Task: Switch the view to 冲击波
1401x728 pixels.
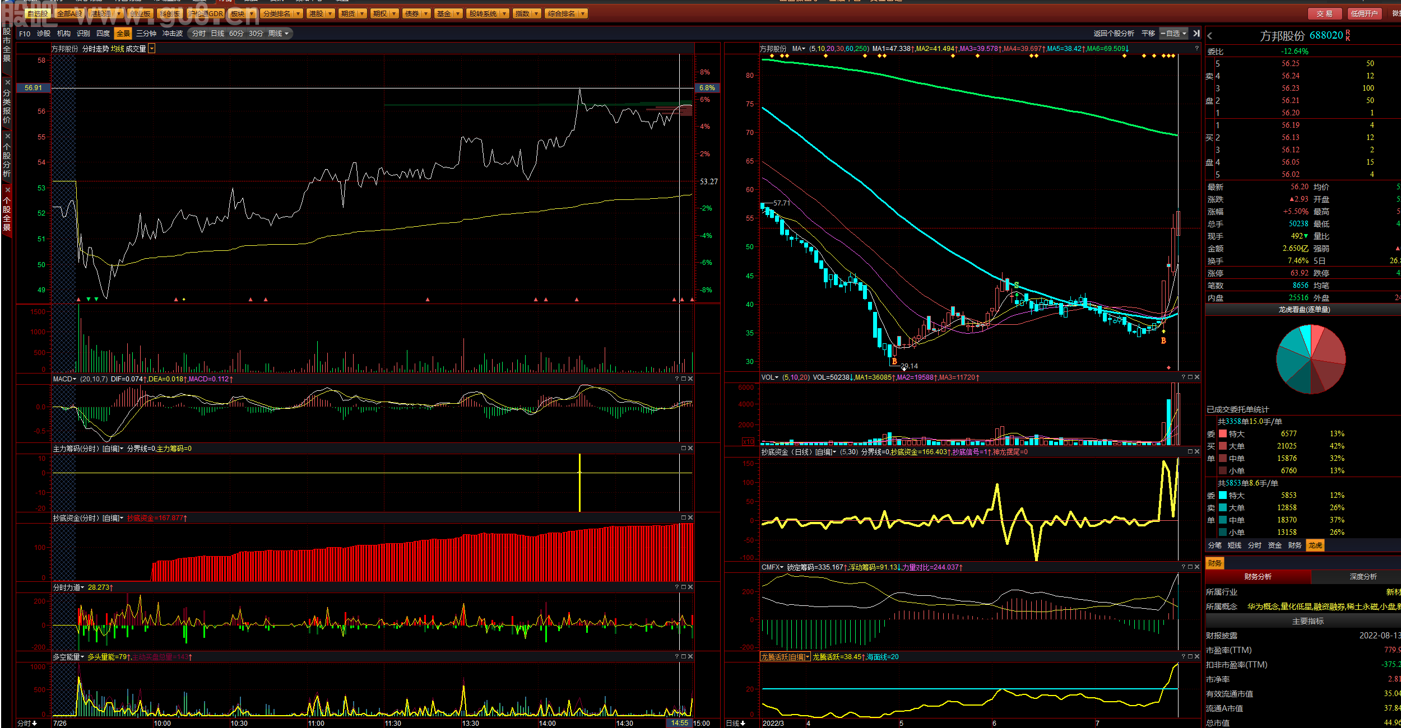Action: 173,34
